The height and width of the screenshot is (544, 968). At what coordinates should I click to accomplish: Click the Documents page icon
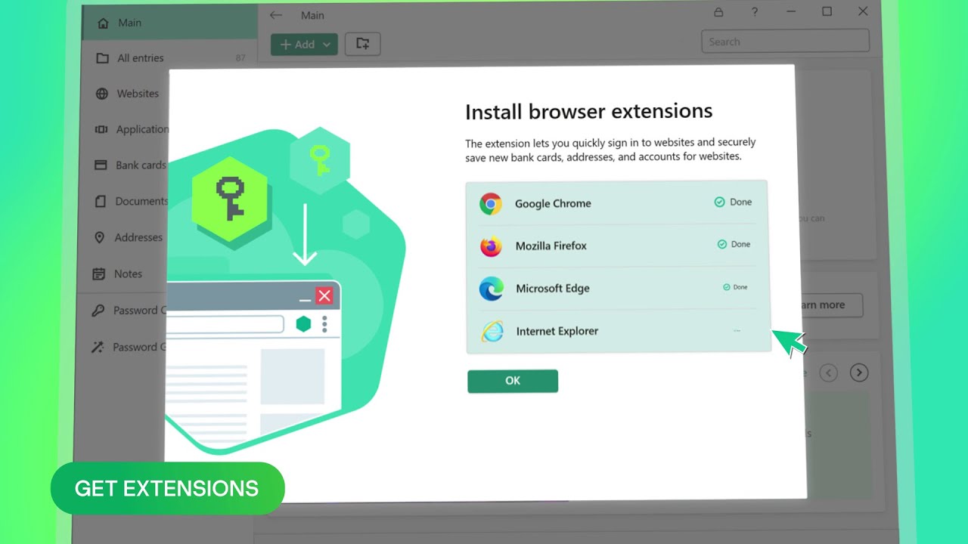100,202
